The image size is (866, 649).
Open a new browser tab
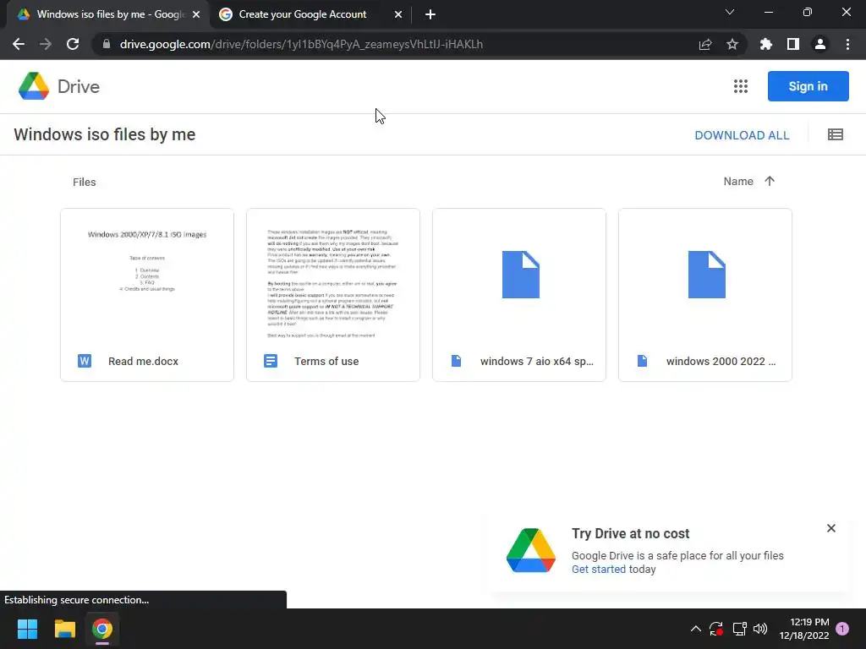click(430, 14)
